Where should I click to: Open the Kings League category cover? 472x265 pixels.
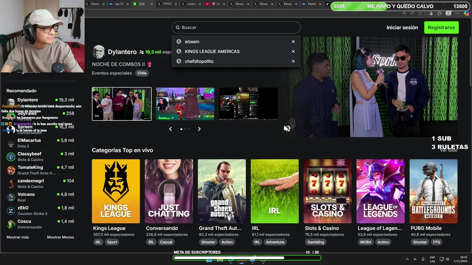pyautogui.click(x=116, y=191)
